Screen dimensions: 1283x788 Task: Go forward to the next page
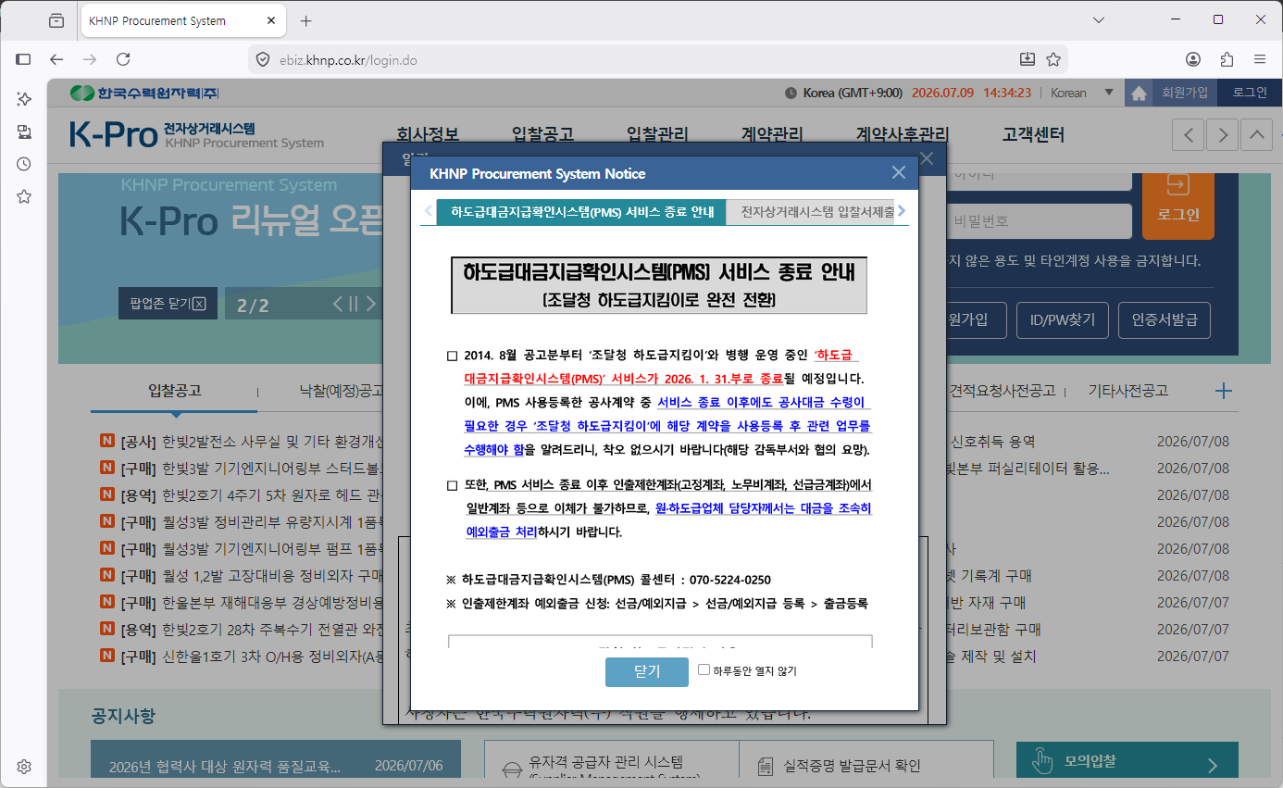[x=90, y=59]
